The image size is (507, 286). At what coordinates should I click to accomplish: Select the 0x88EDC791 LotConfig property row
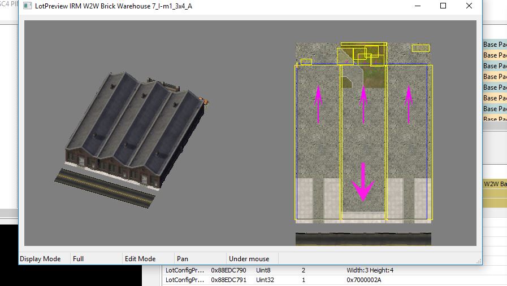335,280
